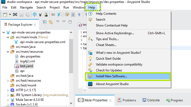Expand the HTTP library node
Image resolution: width=191 pixels, height=107 pixels.
point(8,90)
